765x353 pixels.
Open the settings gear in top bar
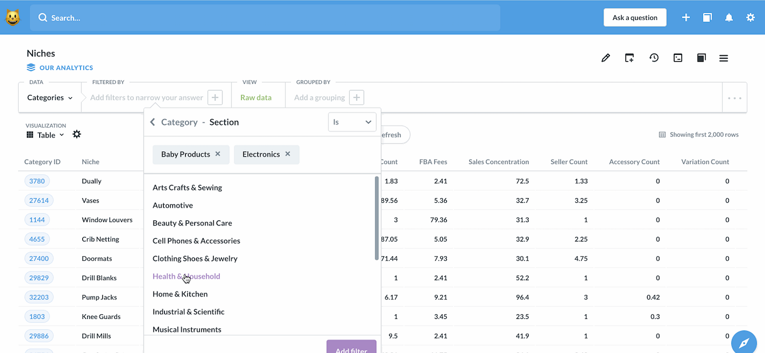click(x=750, y=18)
